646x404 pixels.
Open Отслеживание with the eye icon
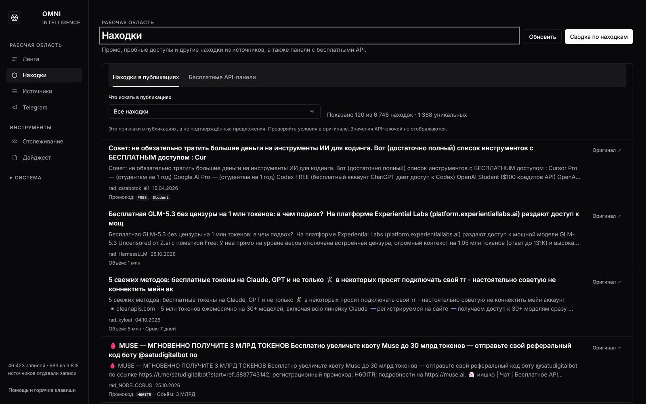44,141
